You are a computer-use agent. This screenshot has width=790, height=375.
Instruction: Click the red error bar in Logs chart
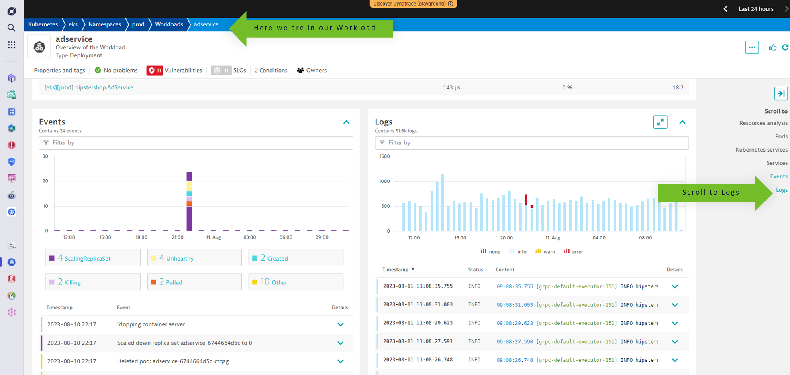pos(526,199)
